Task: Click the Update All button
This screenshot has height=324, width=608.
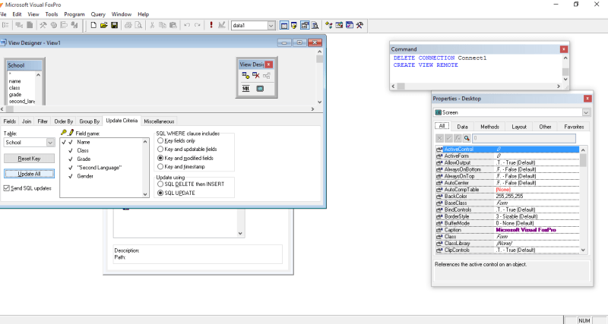Action: pos(29,174)
